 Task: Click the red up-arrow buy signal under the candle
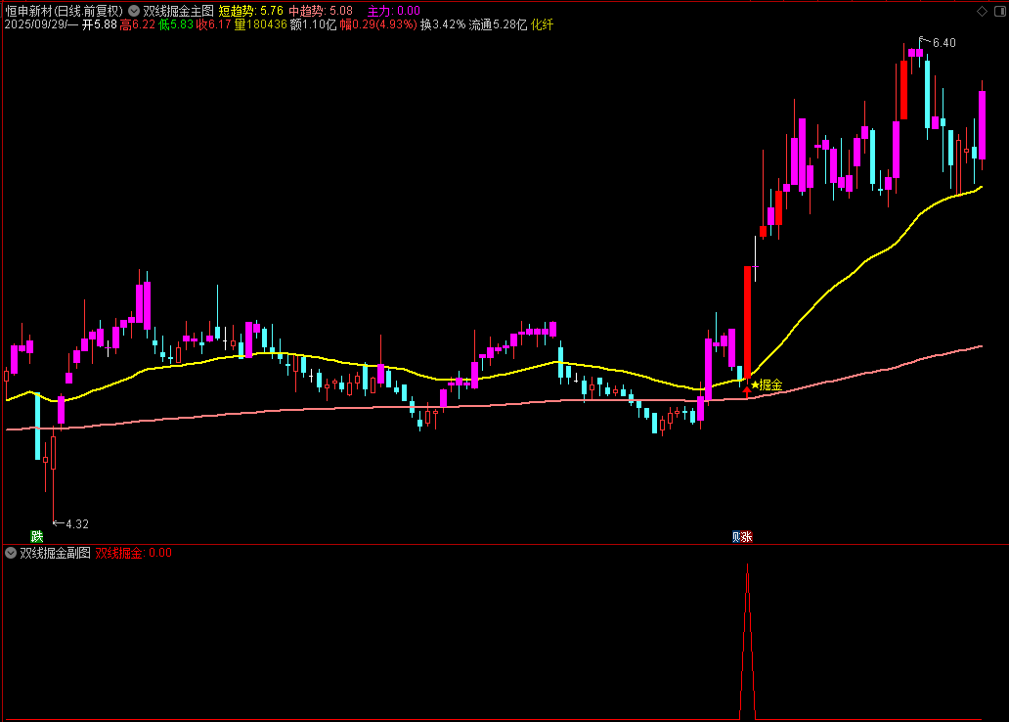coord(746,390)
